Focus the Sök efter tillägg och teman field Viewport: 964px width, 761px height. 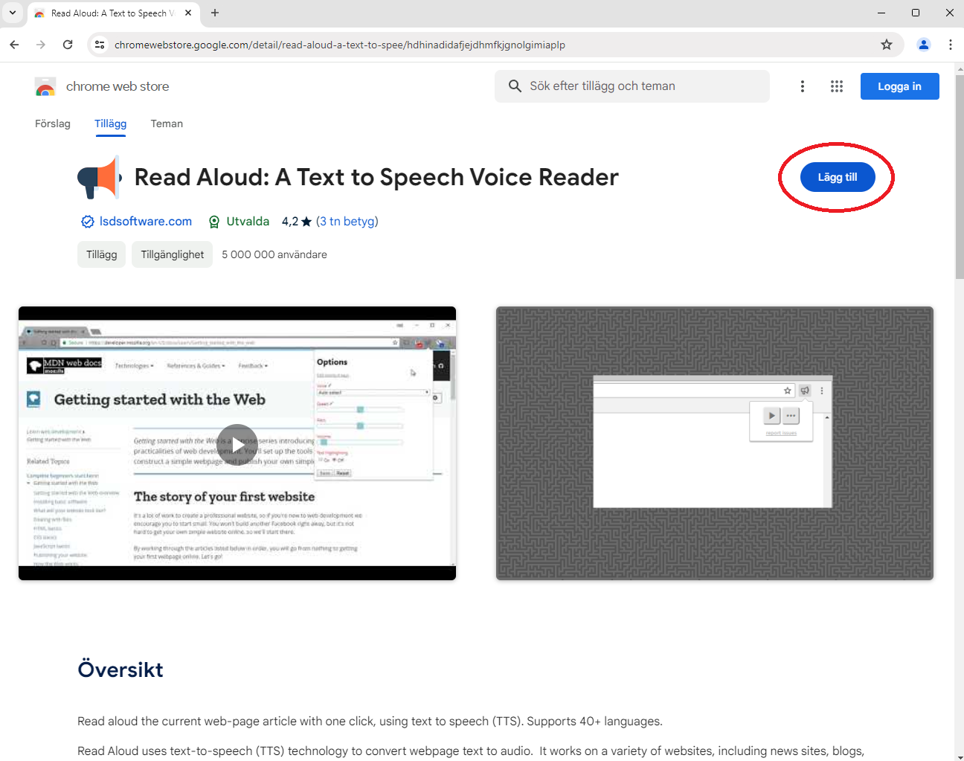coord(632,86)
